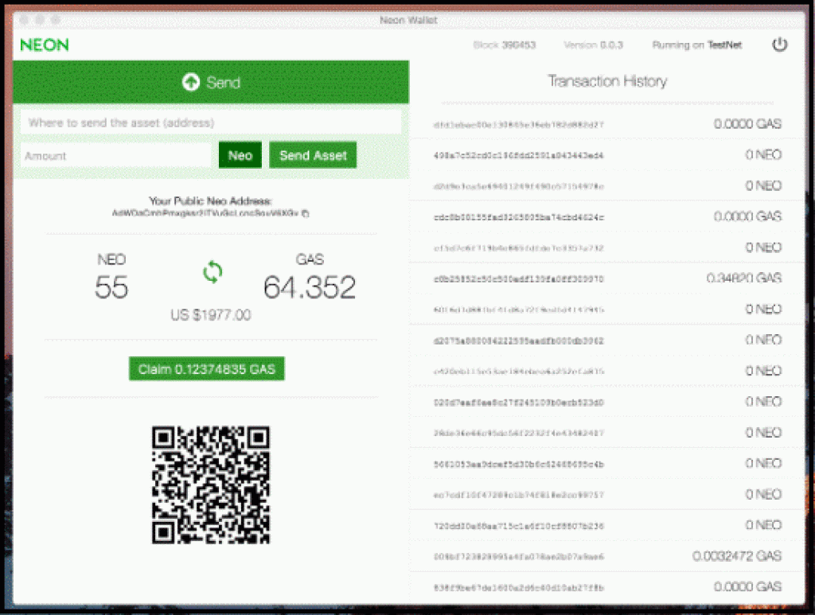The width and height of the screenshot is (815, 615).
Task: Click the Neon Wallet window title
Action: pos(408,20)
